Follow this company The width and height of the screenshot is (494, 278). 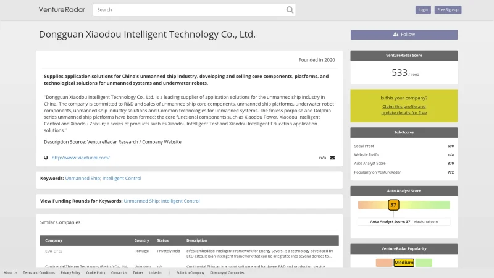[x=404, y=35]
